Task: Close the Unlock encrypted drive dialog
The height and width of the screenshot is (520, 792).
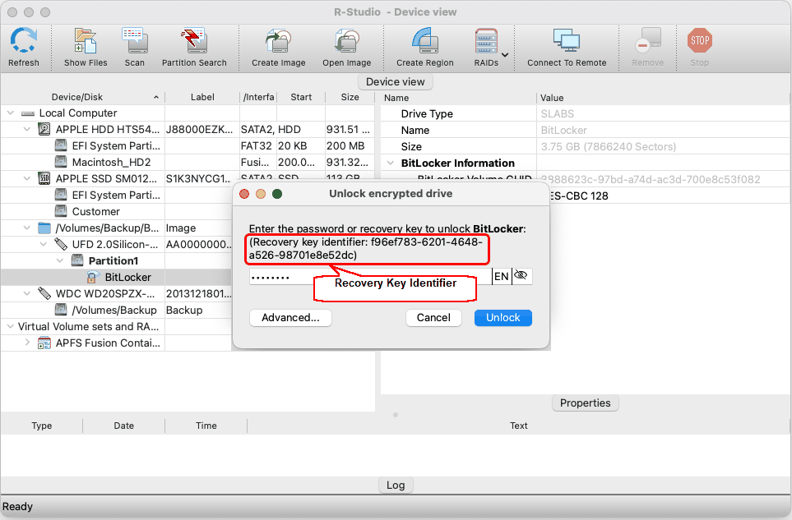Action: [x=244, y=194]
